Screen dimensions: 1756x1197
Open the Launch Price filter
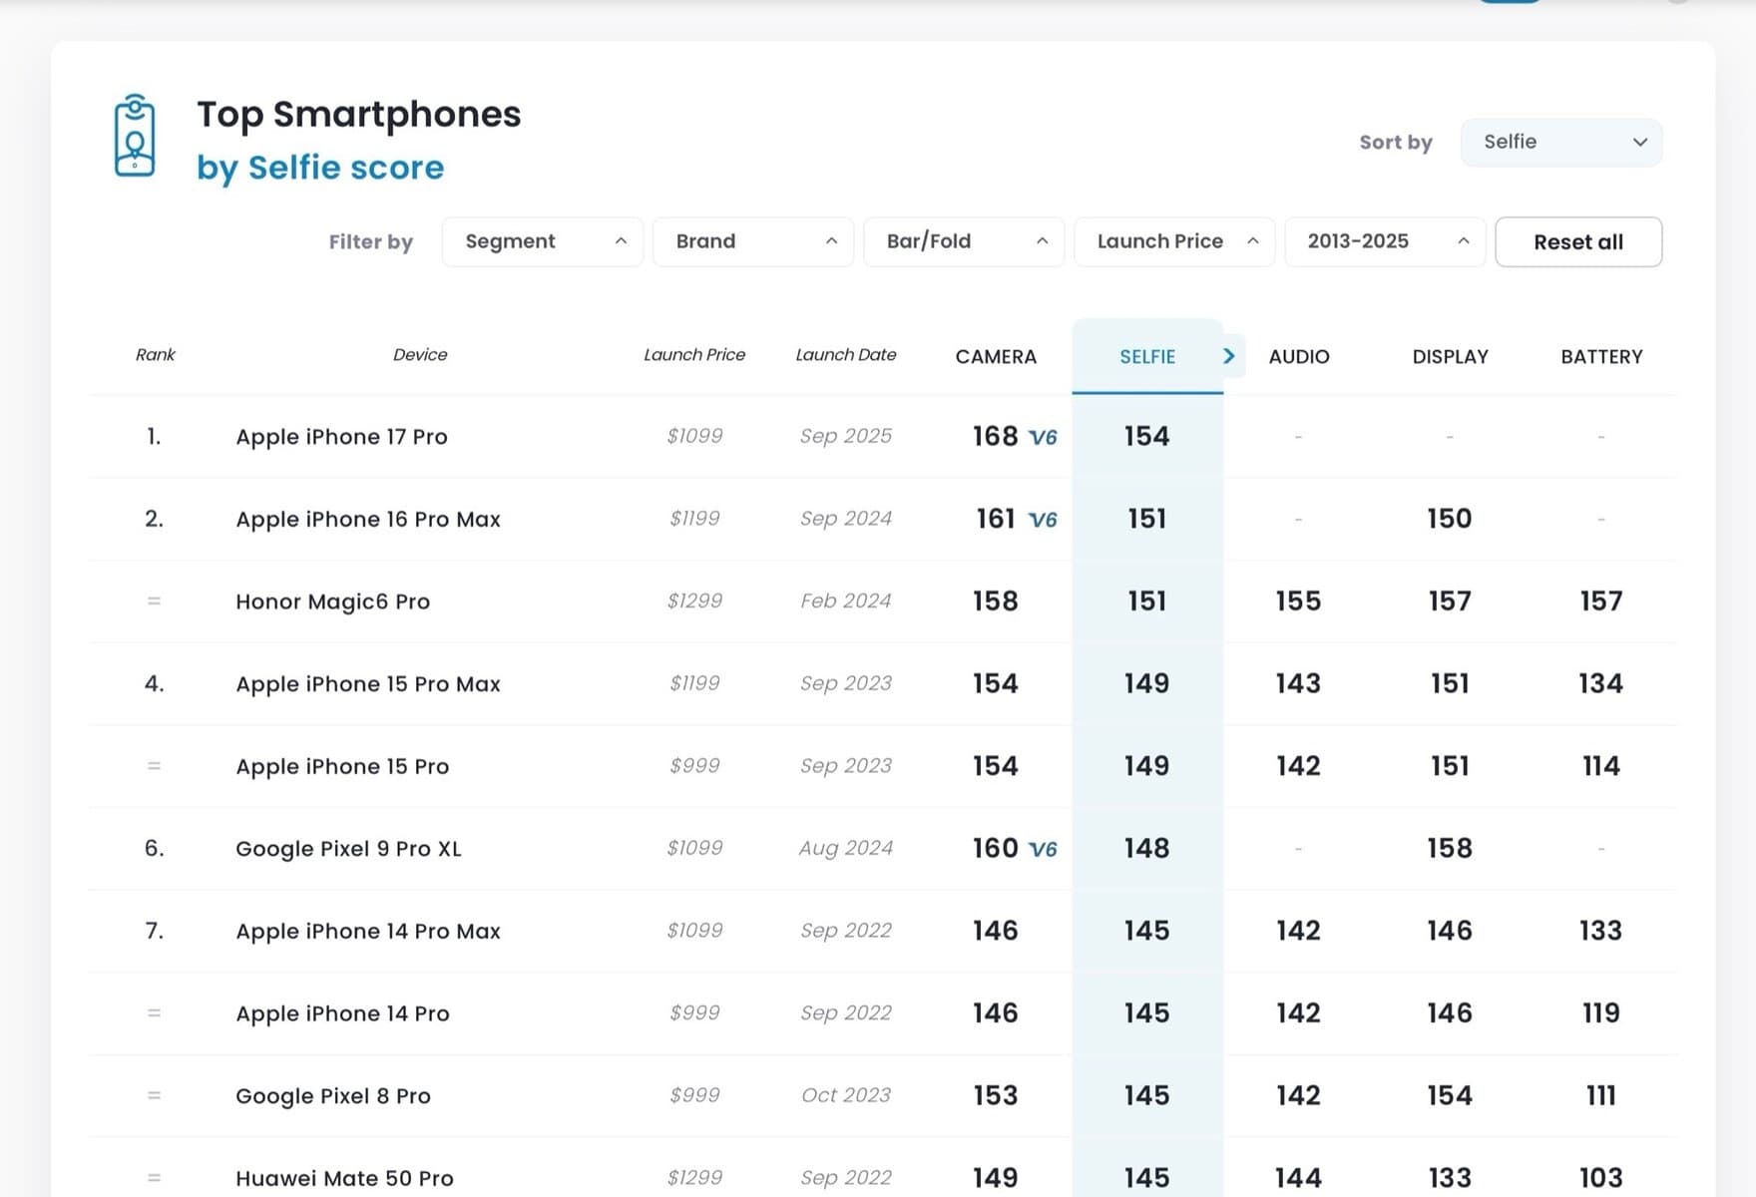(1174, 241)
